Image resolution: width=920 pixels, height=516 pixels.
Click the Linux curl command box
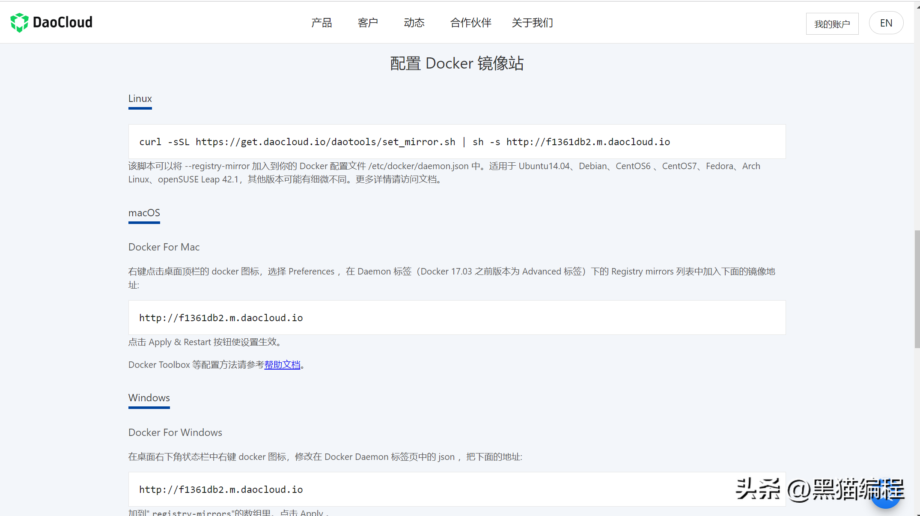point(457,142)
